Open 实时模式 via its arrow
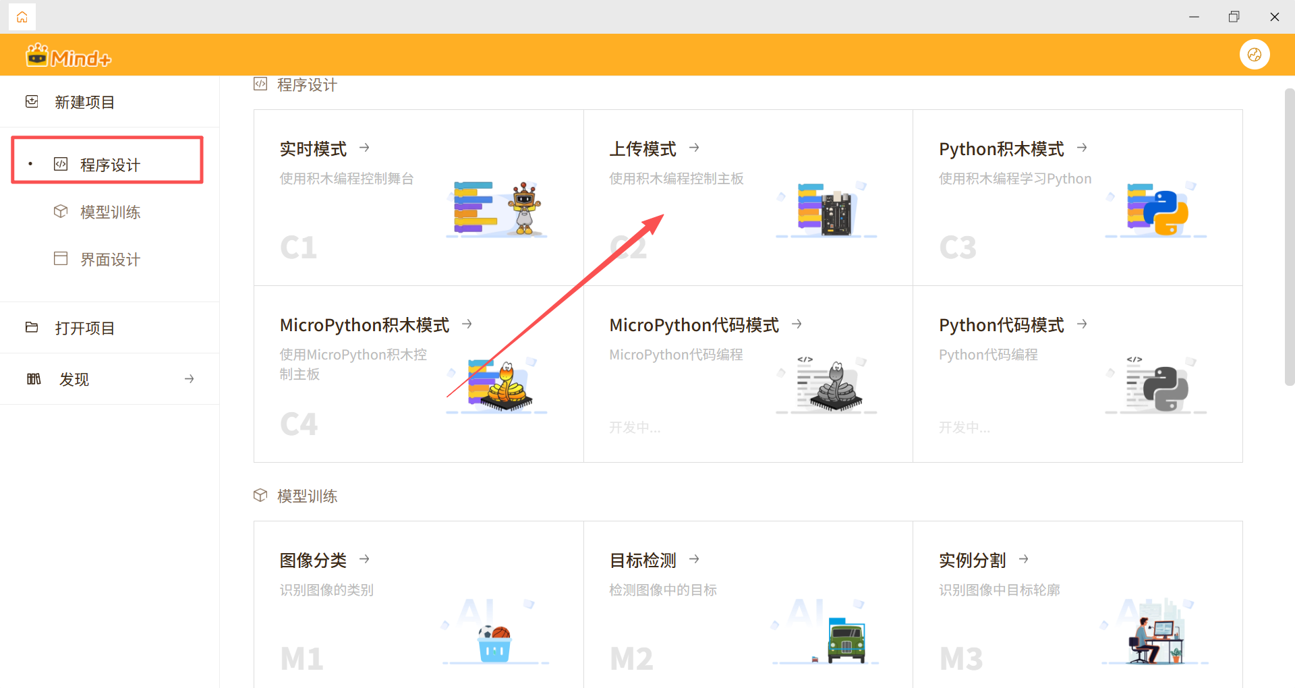The height and width of the screenshot is (688, 1295). 364,148
